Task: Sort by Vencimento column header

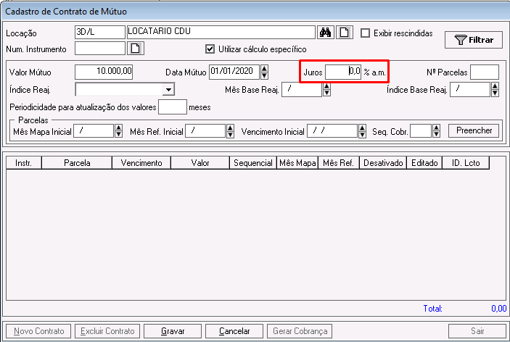Action: coord(141,163)
